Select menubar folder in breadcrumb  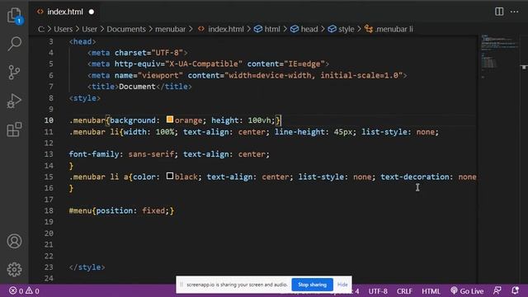pos(171,30)
